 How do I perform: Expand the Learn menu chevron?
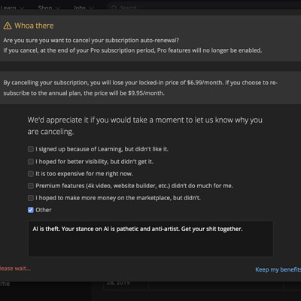pyautogui.click(x=22, y=8)
